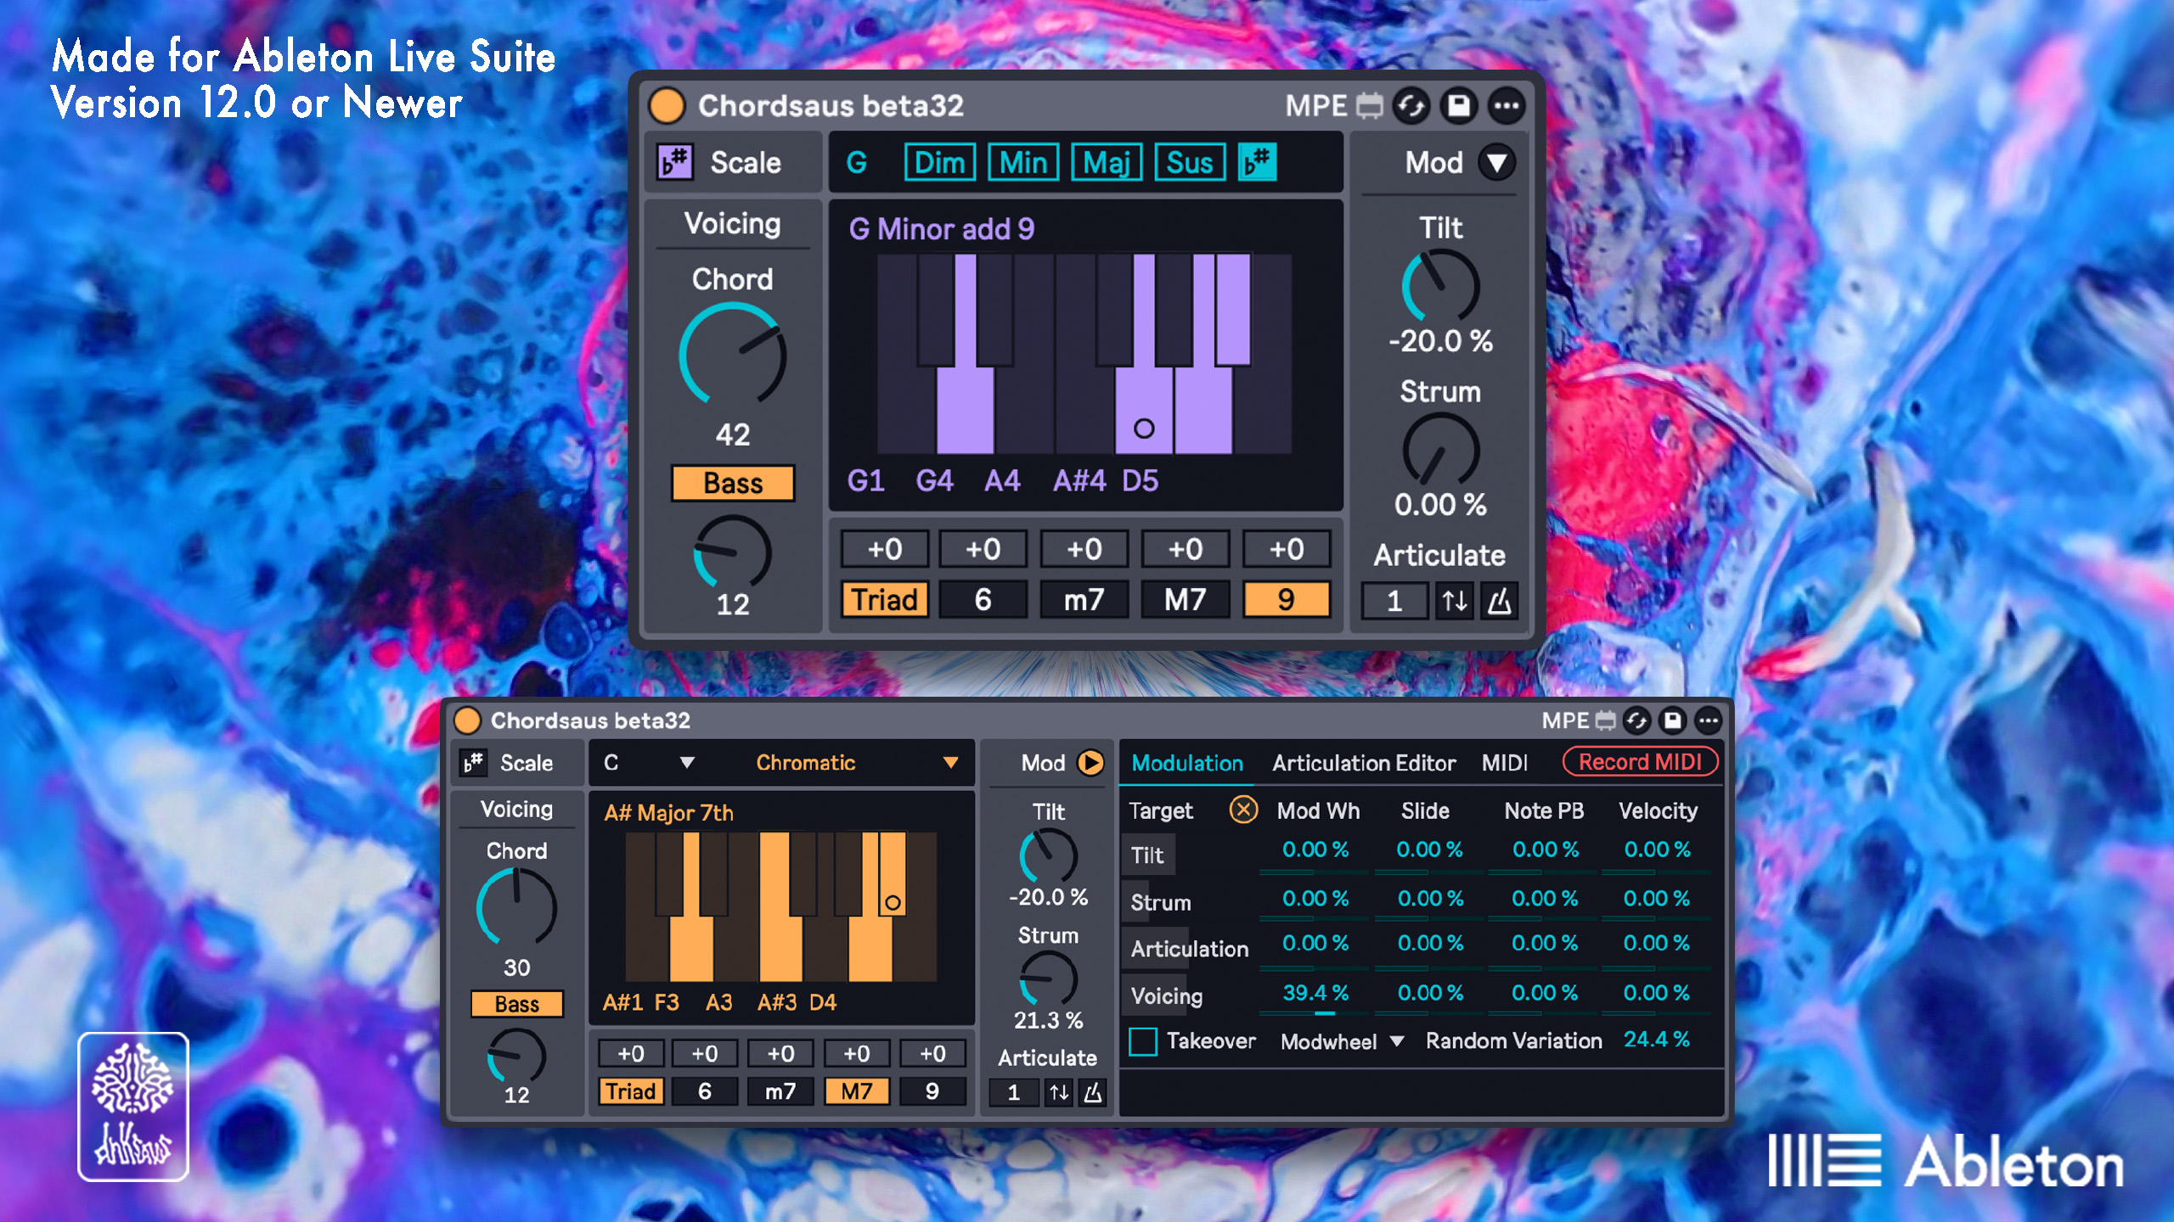
Task: Click the Record MIDI button
Action: click(x=1641, y=762)
